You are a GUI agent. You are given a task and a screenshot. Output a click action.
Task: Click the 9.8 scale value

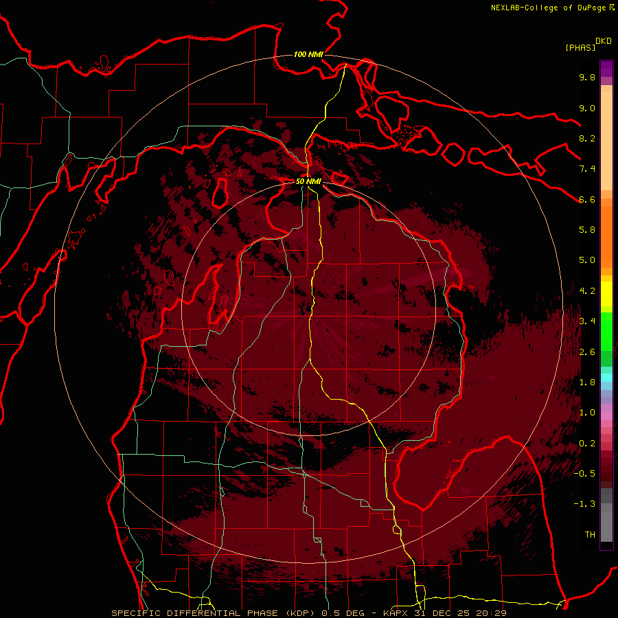point(587,77)
